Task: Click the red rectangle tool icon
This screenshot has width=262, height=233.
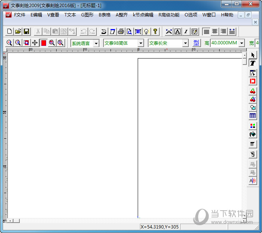Action: coord(253,81)
